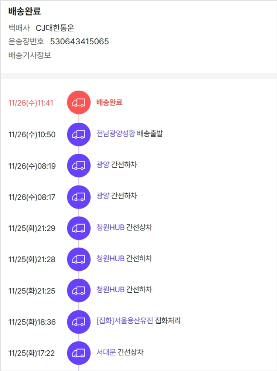Click truck icon at 11/26 08:17 광양
Image resolution: width=277 pixels, height=371 pixels.
click(78, 197)
